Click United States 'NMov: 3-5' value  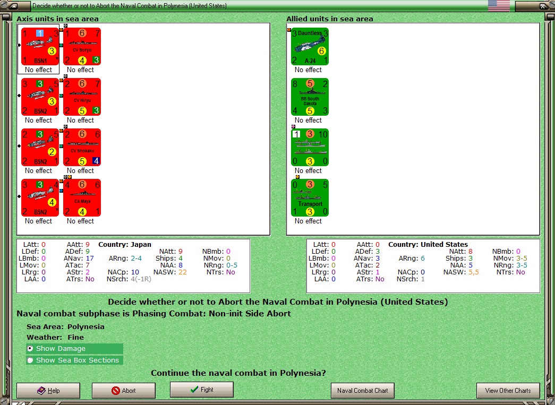tap(510, 258)
